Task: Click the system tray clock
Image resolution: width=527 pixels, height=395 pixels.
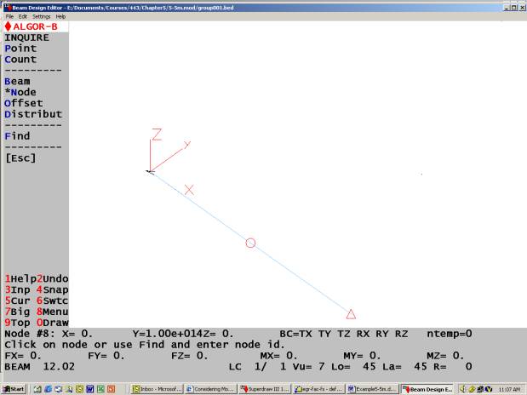Action: (509, 389)
